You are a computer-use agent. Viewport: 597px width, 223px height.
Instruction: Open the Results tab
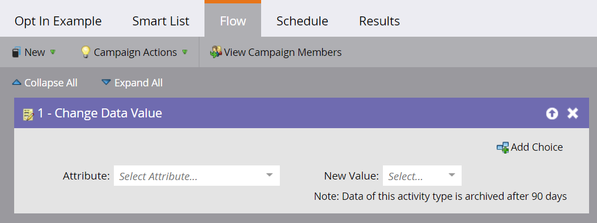(379, 21)
